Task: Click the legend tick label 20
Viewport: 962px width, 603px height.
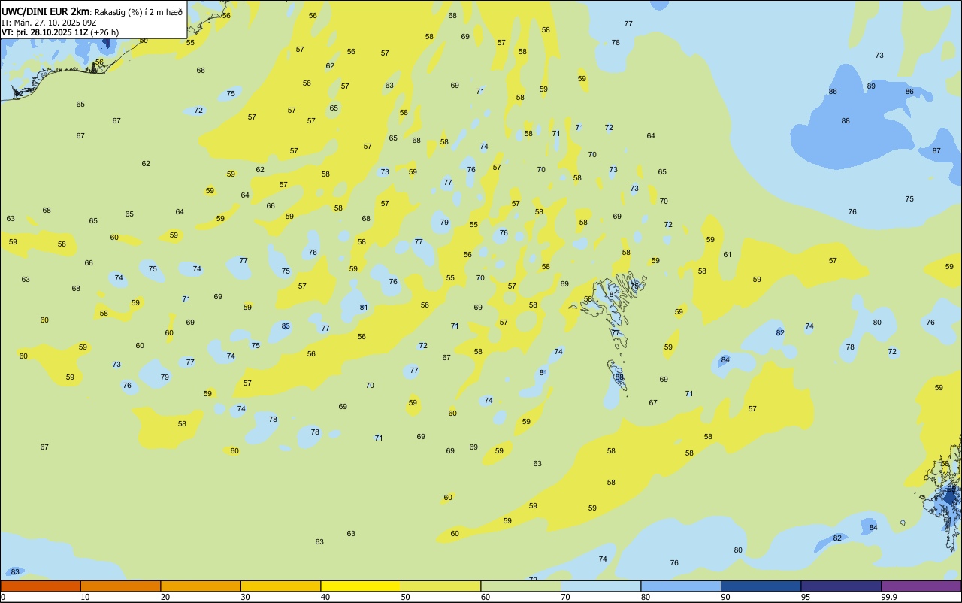Action: coord(165,597)
